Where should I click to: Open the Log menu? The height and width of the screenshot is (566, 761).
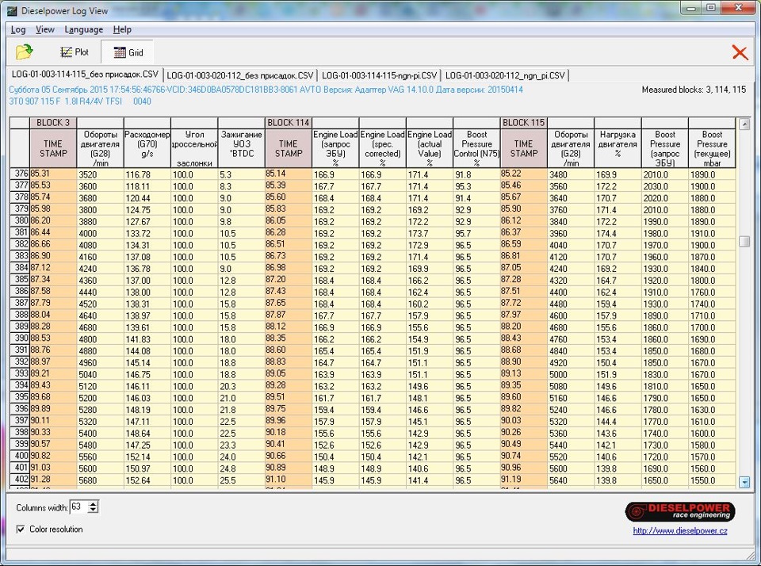click(17, 29)
